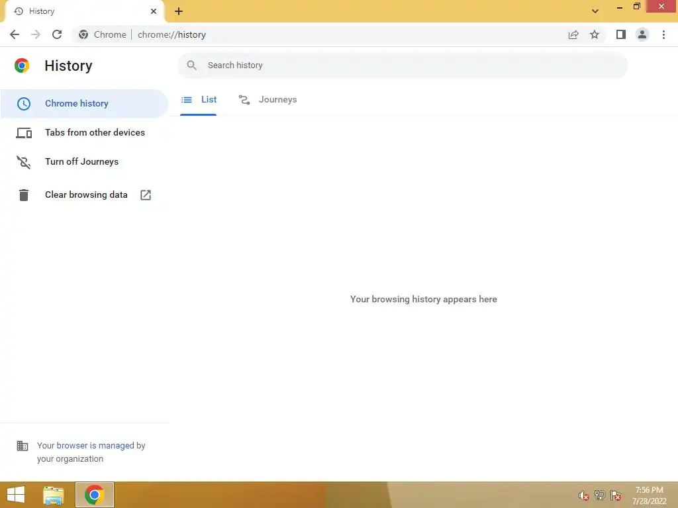678x508 pixels.
Task: Restore down the Chrome window
Action: coord(636,7)
